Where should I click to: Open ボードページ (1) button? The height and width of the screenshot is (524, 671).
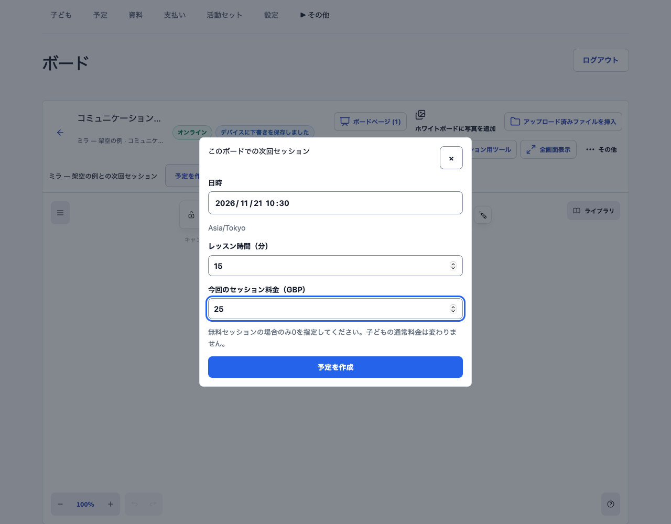coord(370,122)
